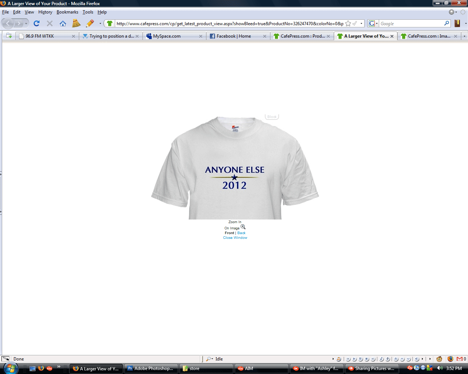468x374 pixels.
Task: Click the zoom-in magnifier on image
Action: 243,227
